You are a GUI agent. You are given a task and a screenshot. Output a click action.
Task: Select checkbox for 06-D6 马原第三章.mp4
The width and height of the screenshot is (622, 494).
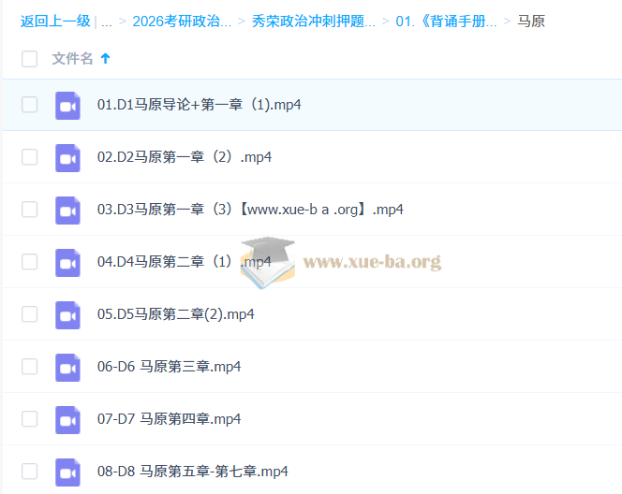coord(29,367)
